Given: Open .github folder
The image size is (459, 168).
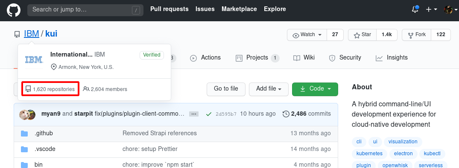Looking at the screenshot, I should (x=44, y=133).
